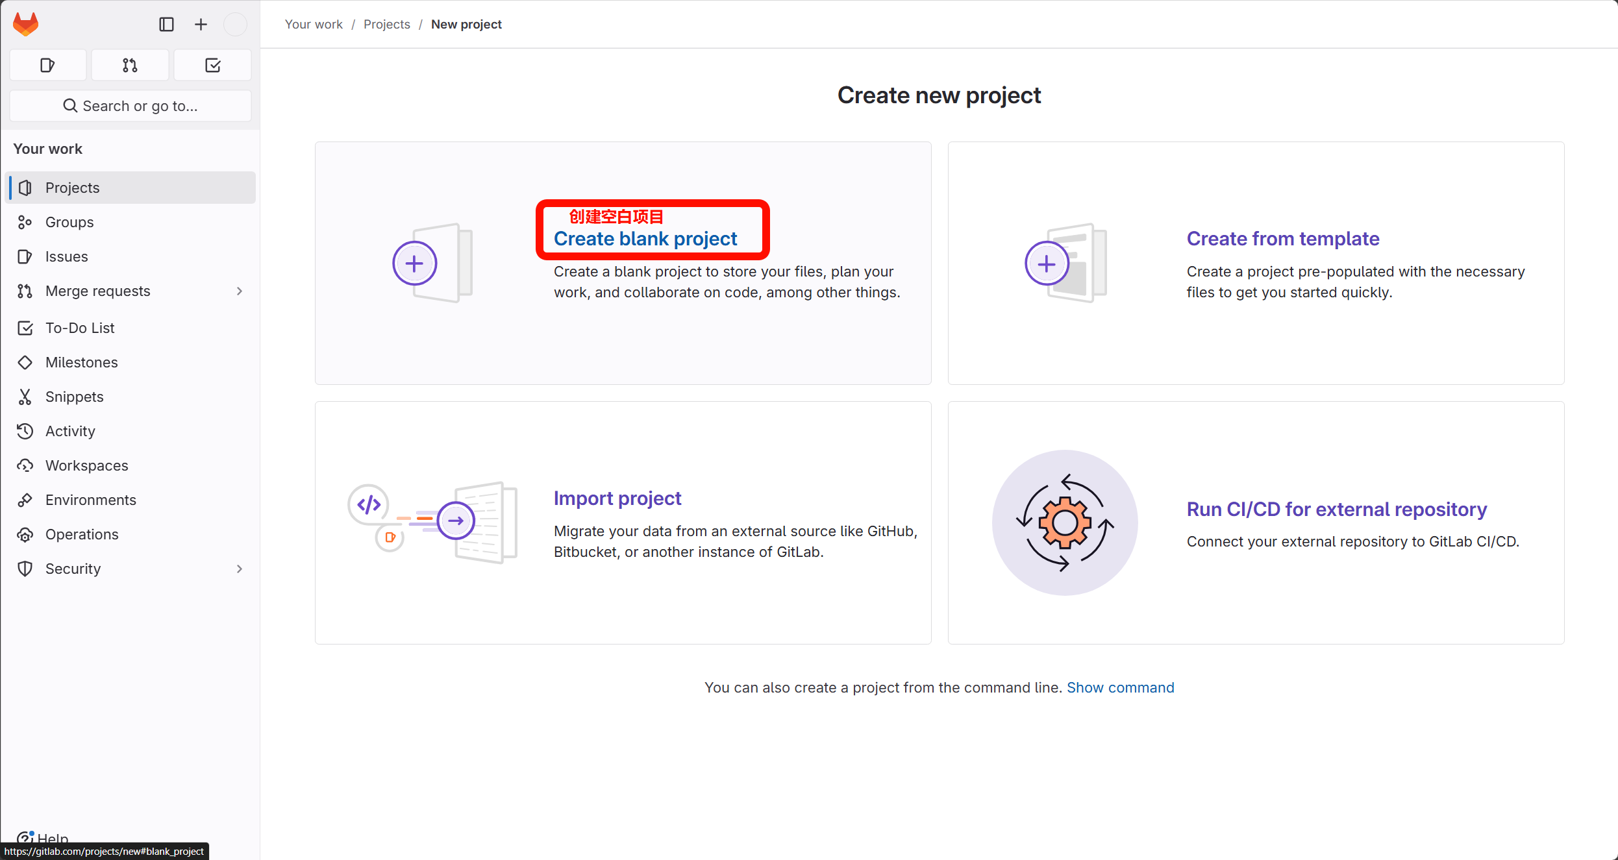1618x860 pixels.
Task: Open assigned issues shortcut icon
Action: (x=47, y=65)
